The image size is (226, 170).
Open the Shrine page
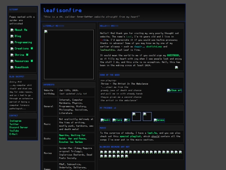[x=19, y=55]
